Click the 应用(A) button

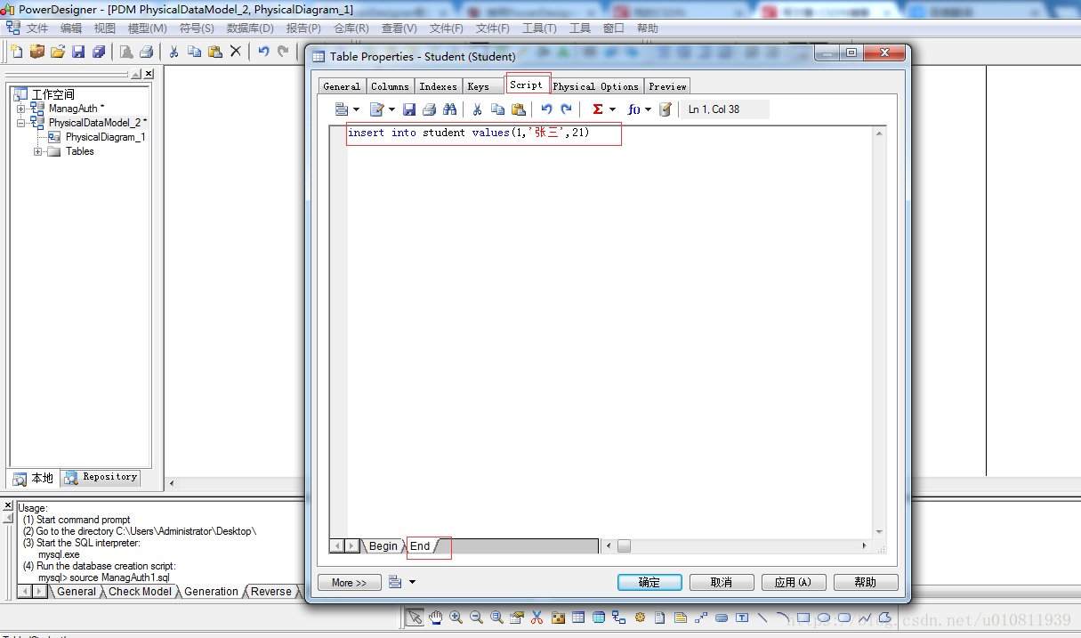pos(794,583)
